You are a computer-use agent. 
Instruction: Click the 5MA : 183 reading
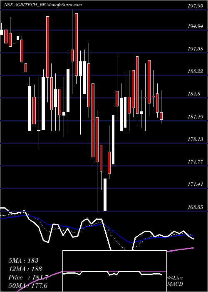pos(23,261)
